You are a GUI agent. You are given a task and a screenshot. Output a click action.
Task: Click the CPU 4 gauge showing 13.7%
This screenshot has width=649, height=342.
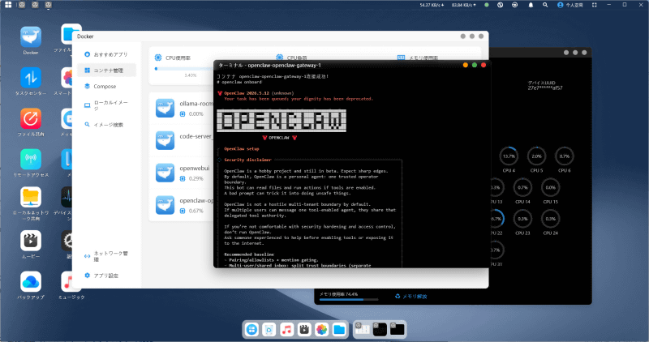(x=509, y=156)
